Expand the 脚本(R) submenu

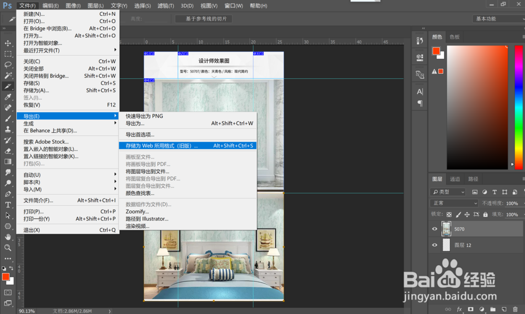click(68, 182)
